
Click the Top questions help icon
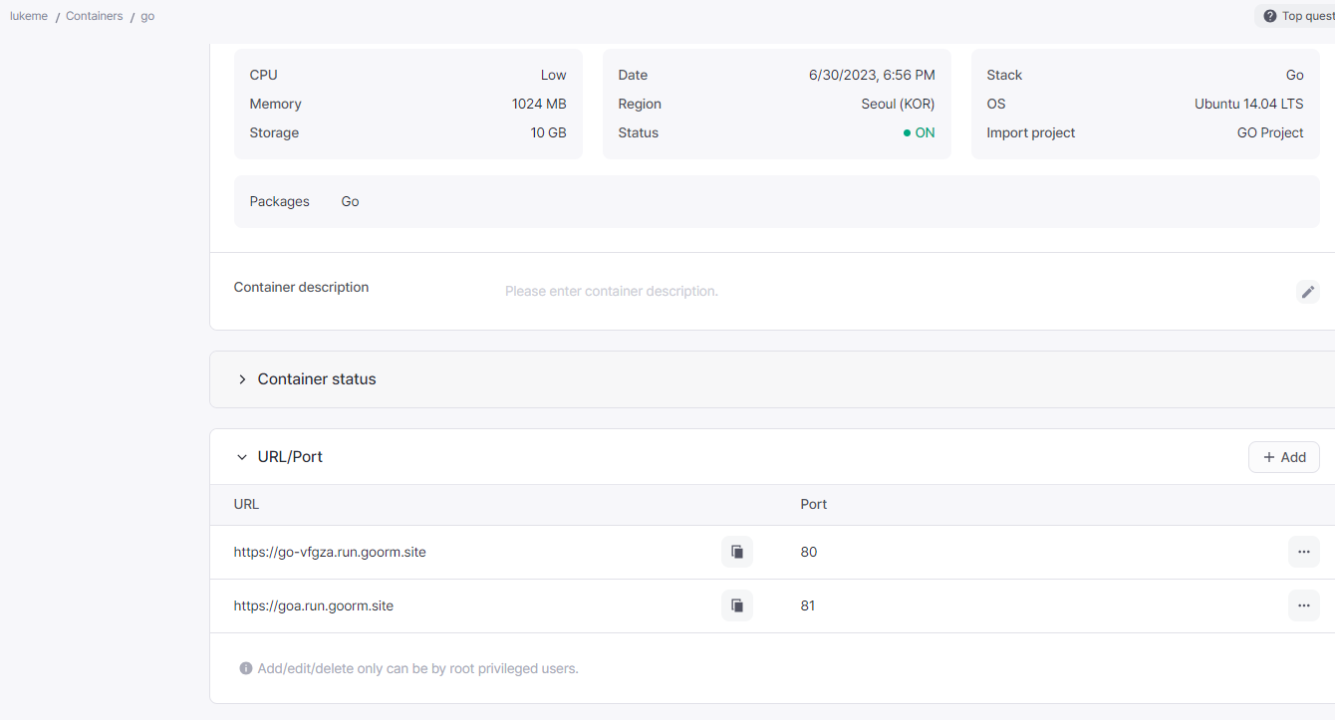click(1270, 16)
